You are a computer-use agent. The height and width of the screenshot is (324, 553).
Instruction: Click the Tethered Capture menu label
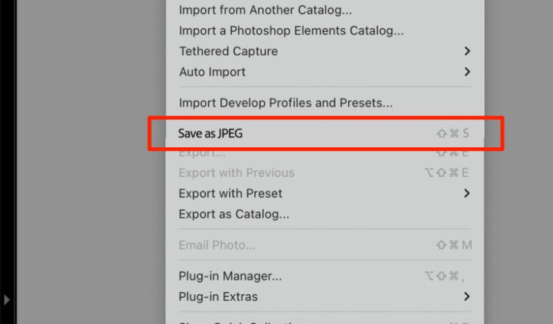pos(228,51)
